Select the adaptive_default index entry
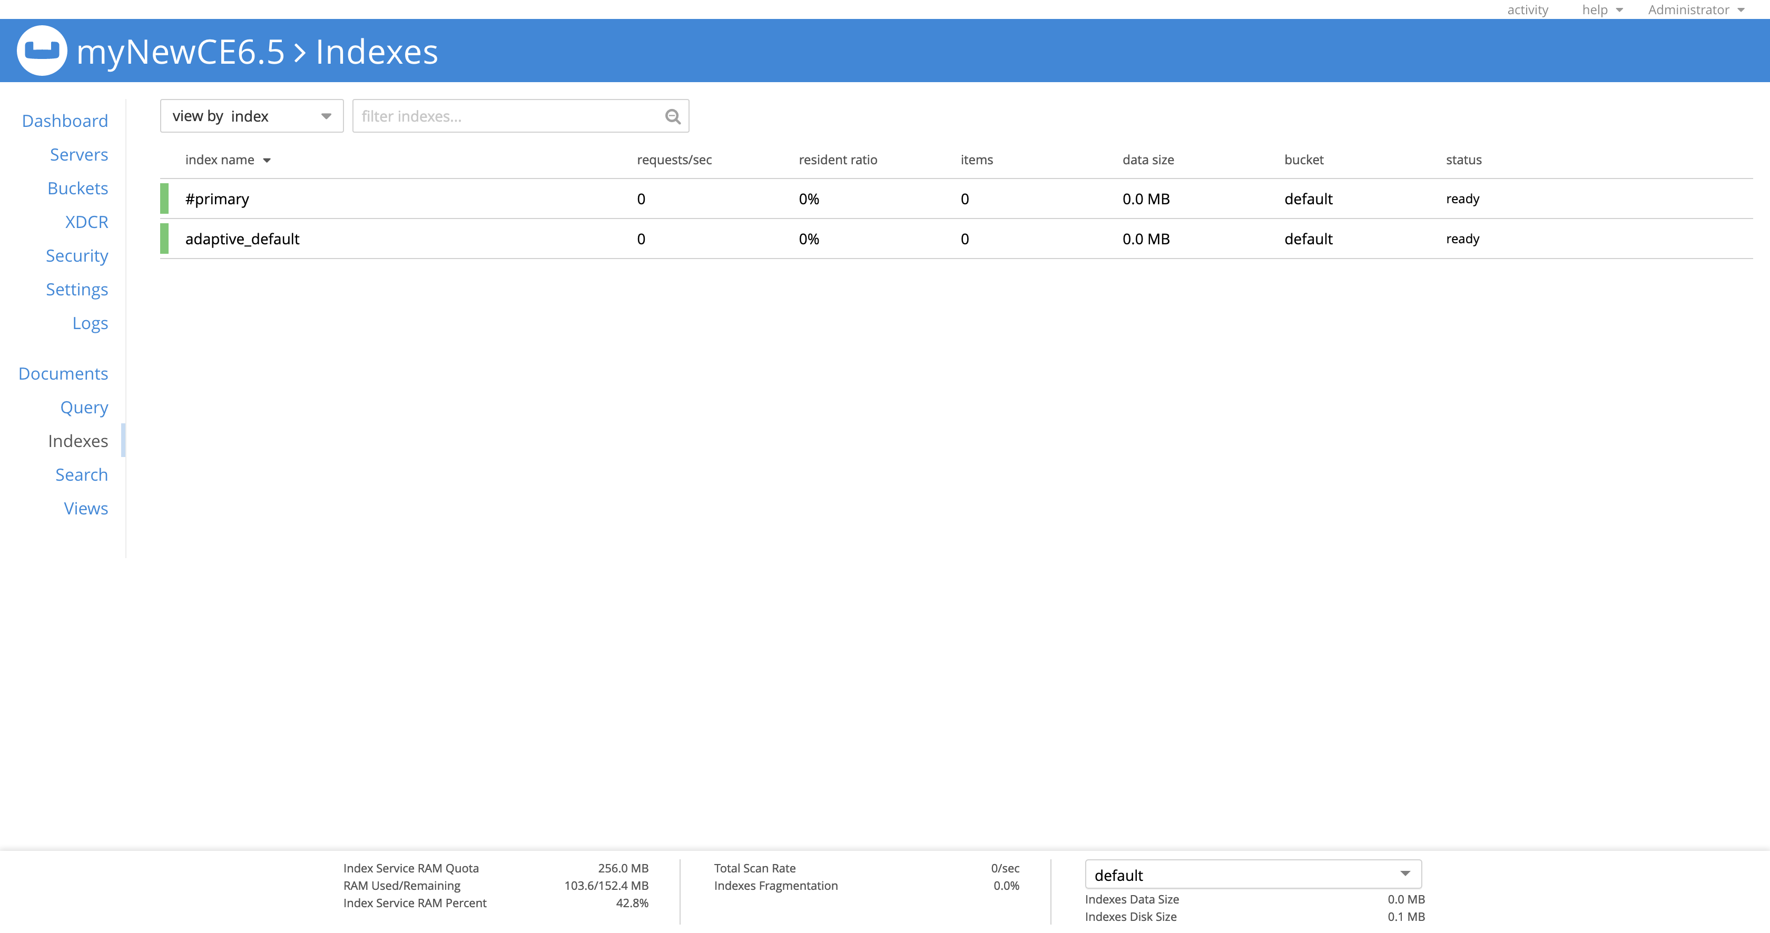Image resolution: width=1770 pixels, height=933 pixels. 243,239
